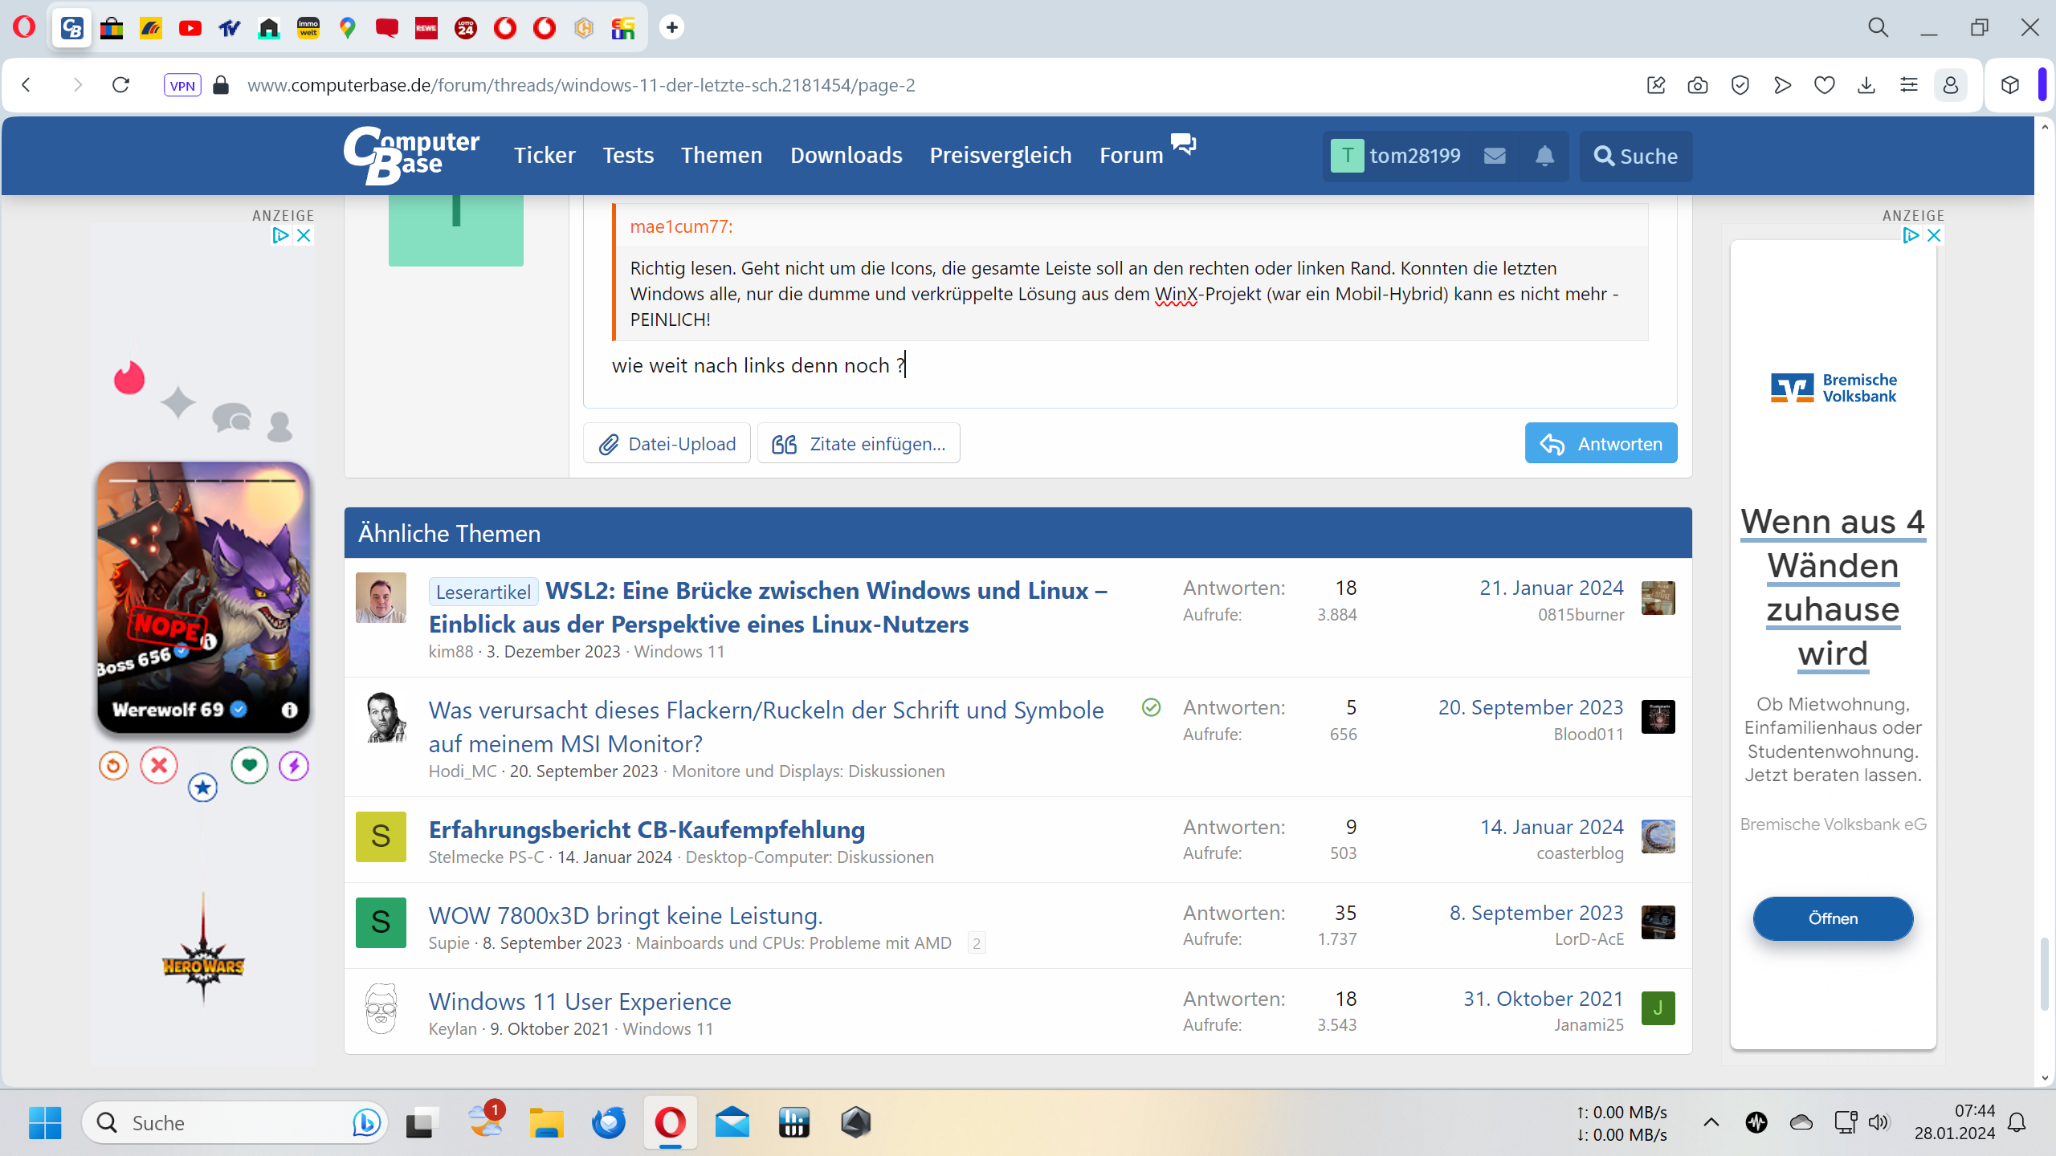Toggle the VPN badge in address bar
Viewport: 2056px width, 1156px height.
click(182, 85)
